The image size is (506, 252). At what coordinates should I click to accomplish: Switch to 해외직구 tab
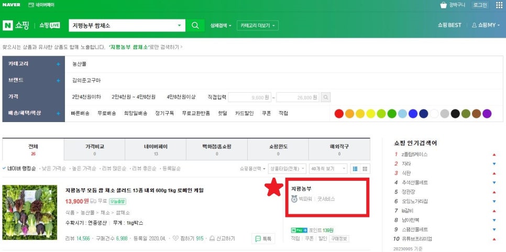tap(339, 150)
